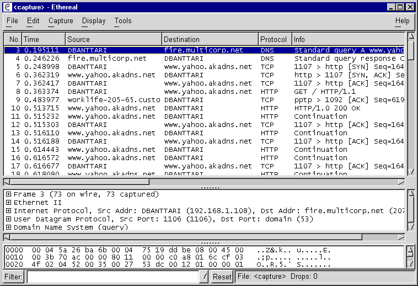Open the File menu
418x286 pixels.
pyautogui.click(x=12, y=21)
